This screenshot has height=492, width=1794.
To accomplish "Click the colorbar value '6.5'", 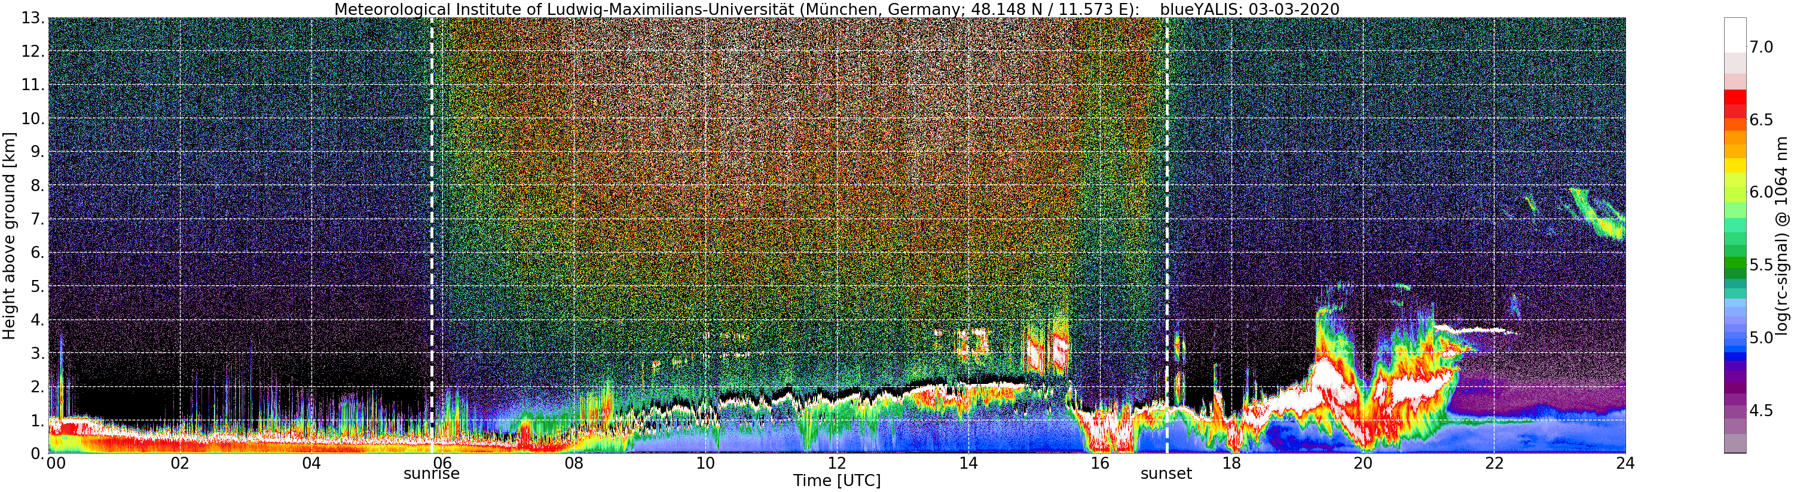I will pyautogui.click(x=1761, y=119).
